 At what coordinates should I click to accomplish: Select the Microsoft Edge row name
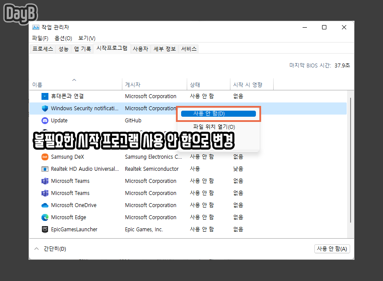(x=68, y=217)
